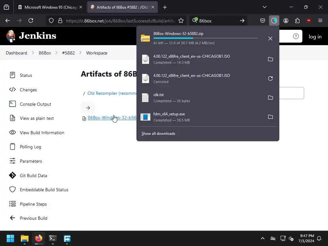
Task: Click the 86Box-Windows-32 zip artifact link
Action: point(112,118)
